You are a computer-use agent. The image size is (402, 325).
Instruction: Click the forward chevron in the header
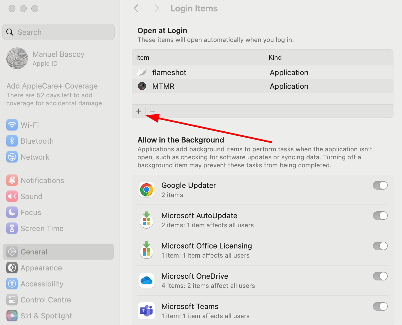pyautogui.click(x=156, y=9)
